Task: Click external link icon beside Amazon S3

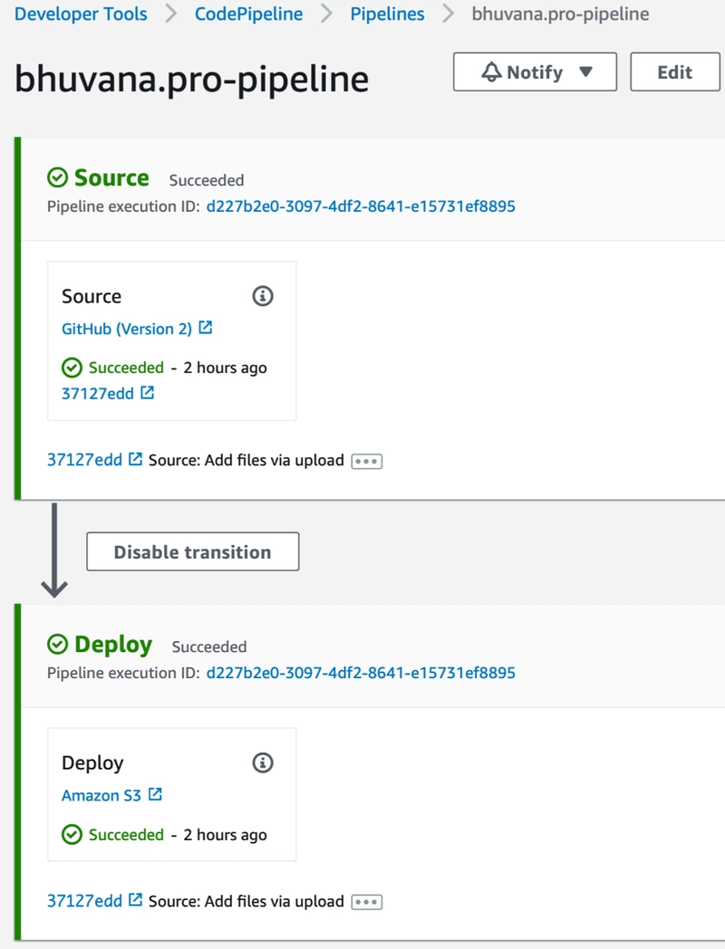Action: pos(155,794)
